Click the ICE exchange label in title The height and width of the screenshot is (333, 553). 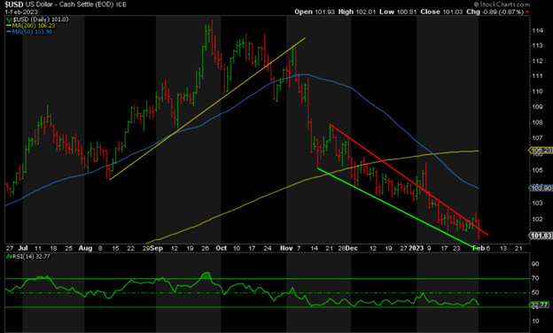(121, 4)
